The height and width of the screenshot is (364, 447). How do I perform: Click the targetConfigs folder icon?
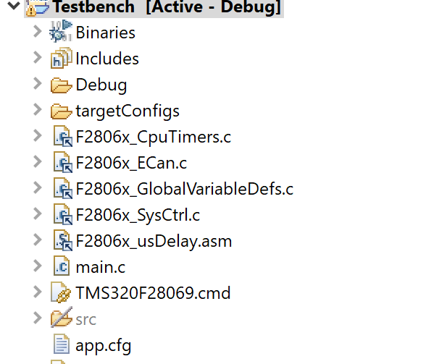click(x=61, y=111)
